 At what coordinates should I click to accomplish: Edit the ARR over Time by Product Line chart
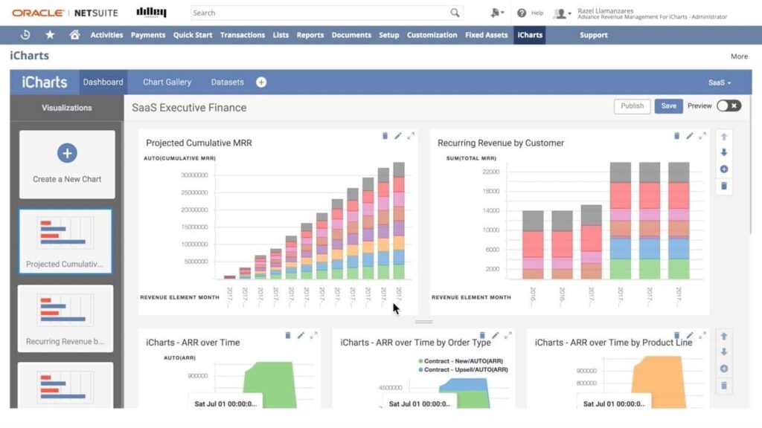[690, 335]
